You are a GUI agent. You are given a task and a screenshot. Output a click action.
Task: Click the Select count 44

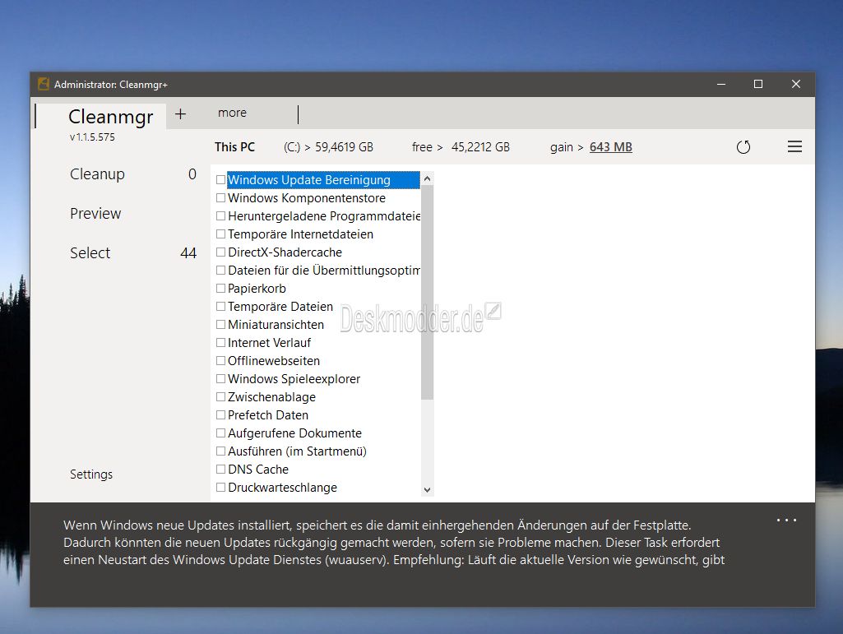coord(188,252)
